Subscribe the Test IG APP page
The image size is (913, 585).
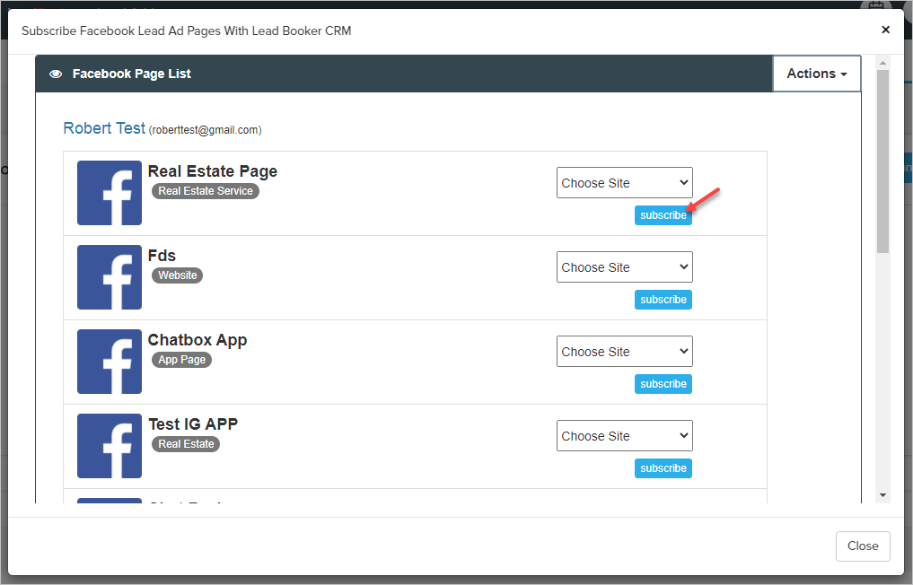pyautogui.click(x=663, y=468)
